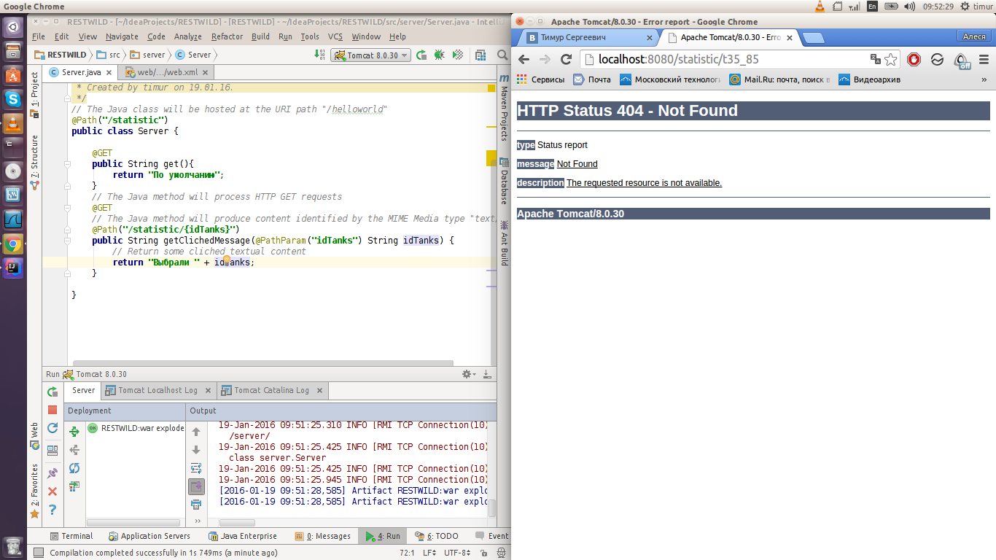Screen dimensions: 996x560
Task: Click the src breadcrumb
Action: (x=109, y=55)
